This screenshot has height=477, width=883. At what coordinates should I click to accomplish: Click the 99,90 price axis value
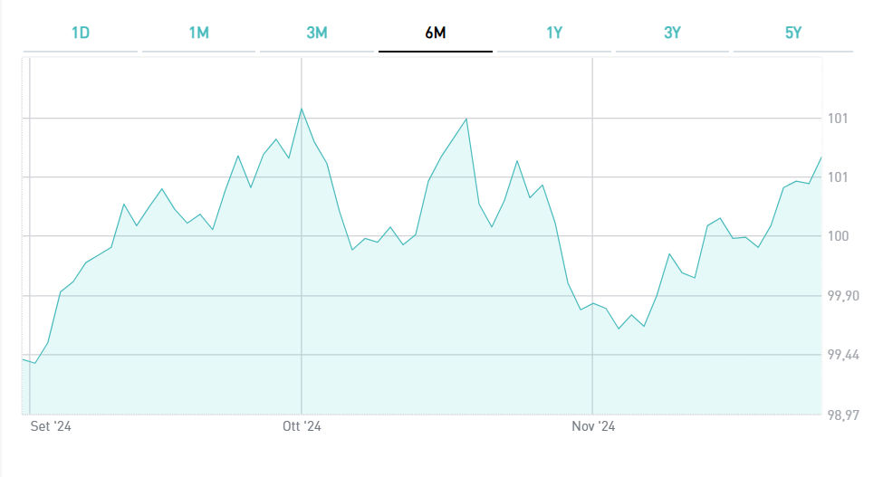point(843,296)
